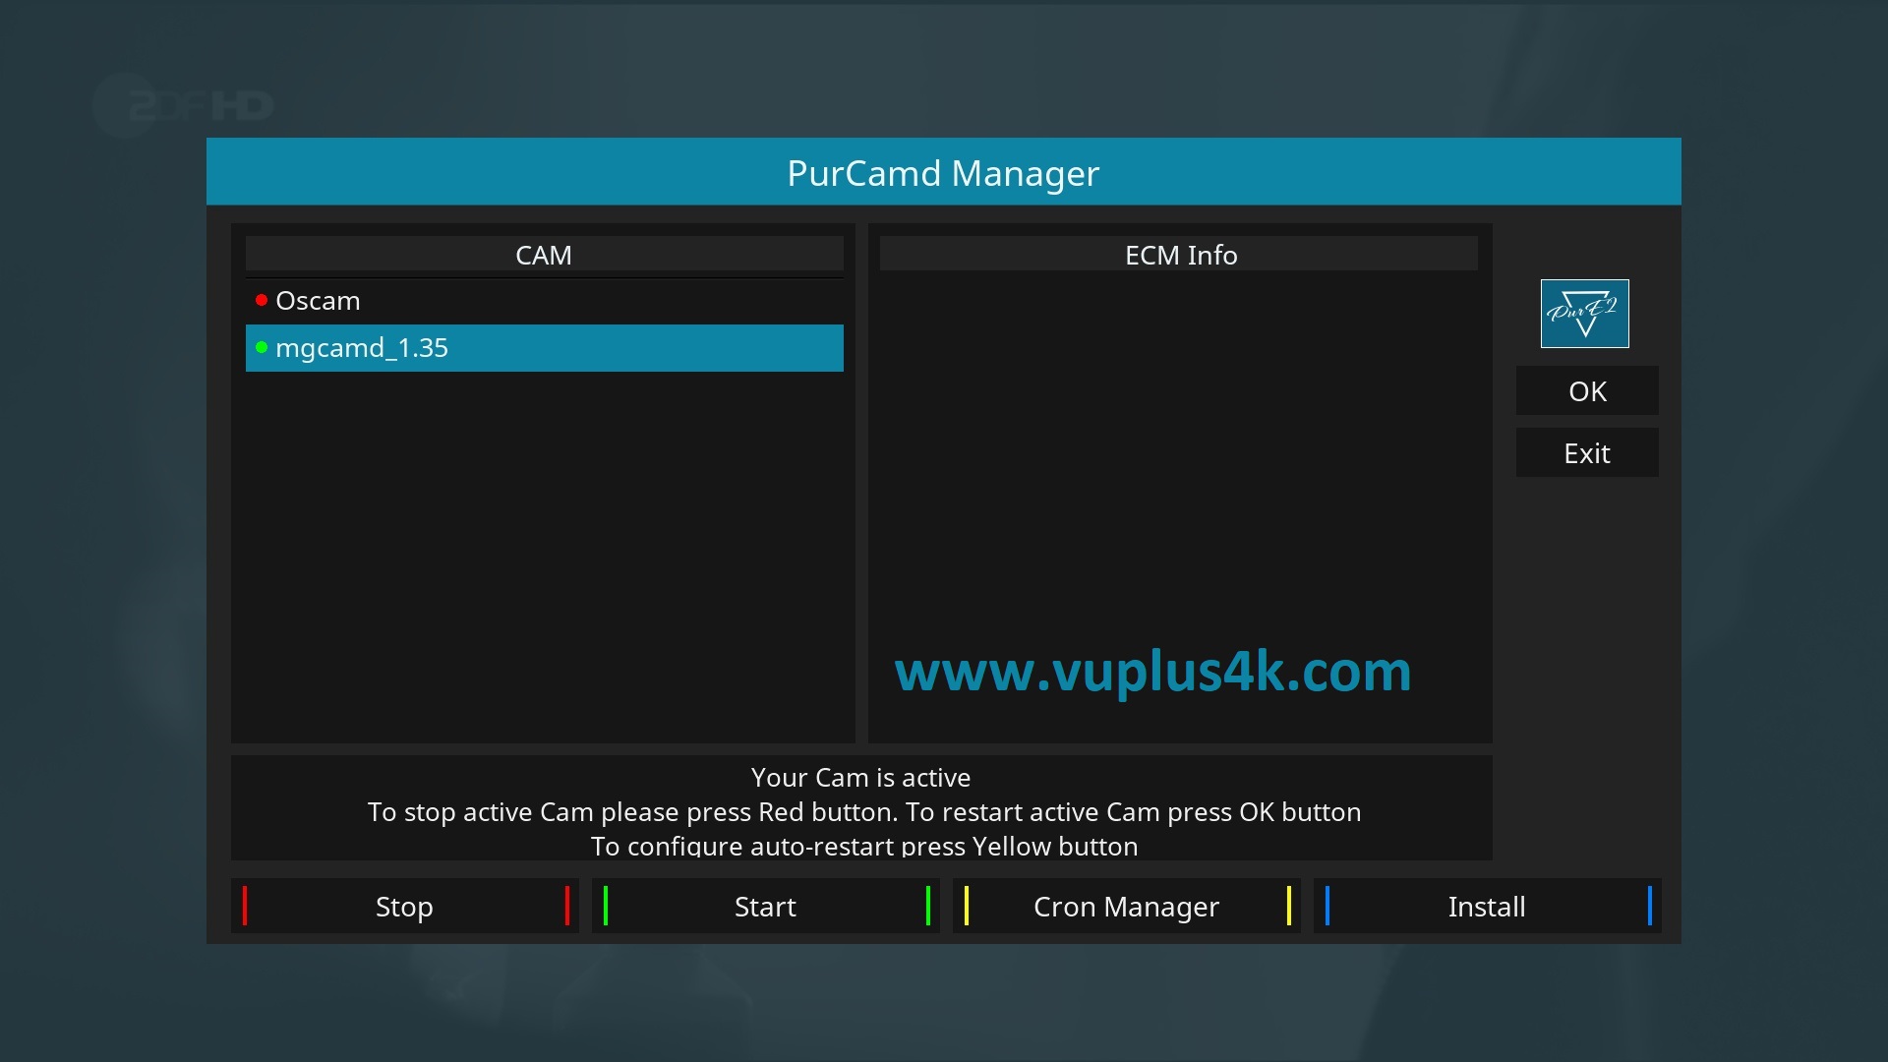The width and height of the screenshot is (1888, 1062).
Task: Click the PurCamd Manager title bar
Action: [944, 172]
